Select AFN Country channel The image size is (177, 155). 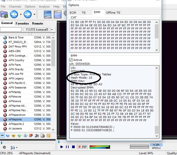tap(26, 60)
